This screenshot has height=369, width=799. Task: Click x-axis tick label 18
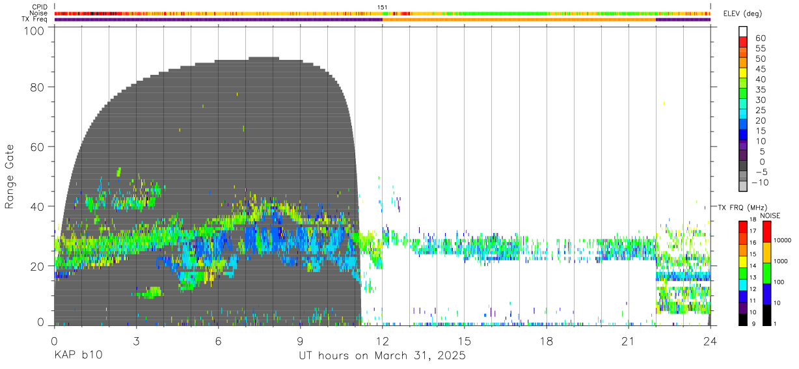pos(547,341)
